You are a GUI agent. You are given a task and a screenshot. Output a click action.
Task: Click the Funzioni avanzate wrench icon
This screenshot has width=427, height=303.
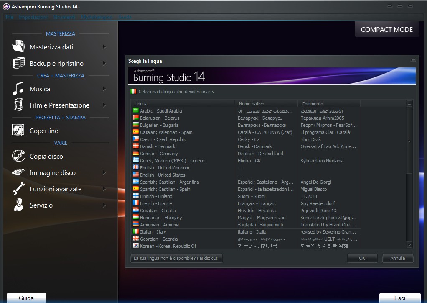pyautogui.click(x=18, y=188)
